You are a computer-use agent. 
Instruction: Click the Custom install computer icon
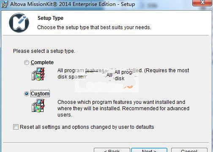pos(38,106)
